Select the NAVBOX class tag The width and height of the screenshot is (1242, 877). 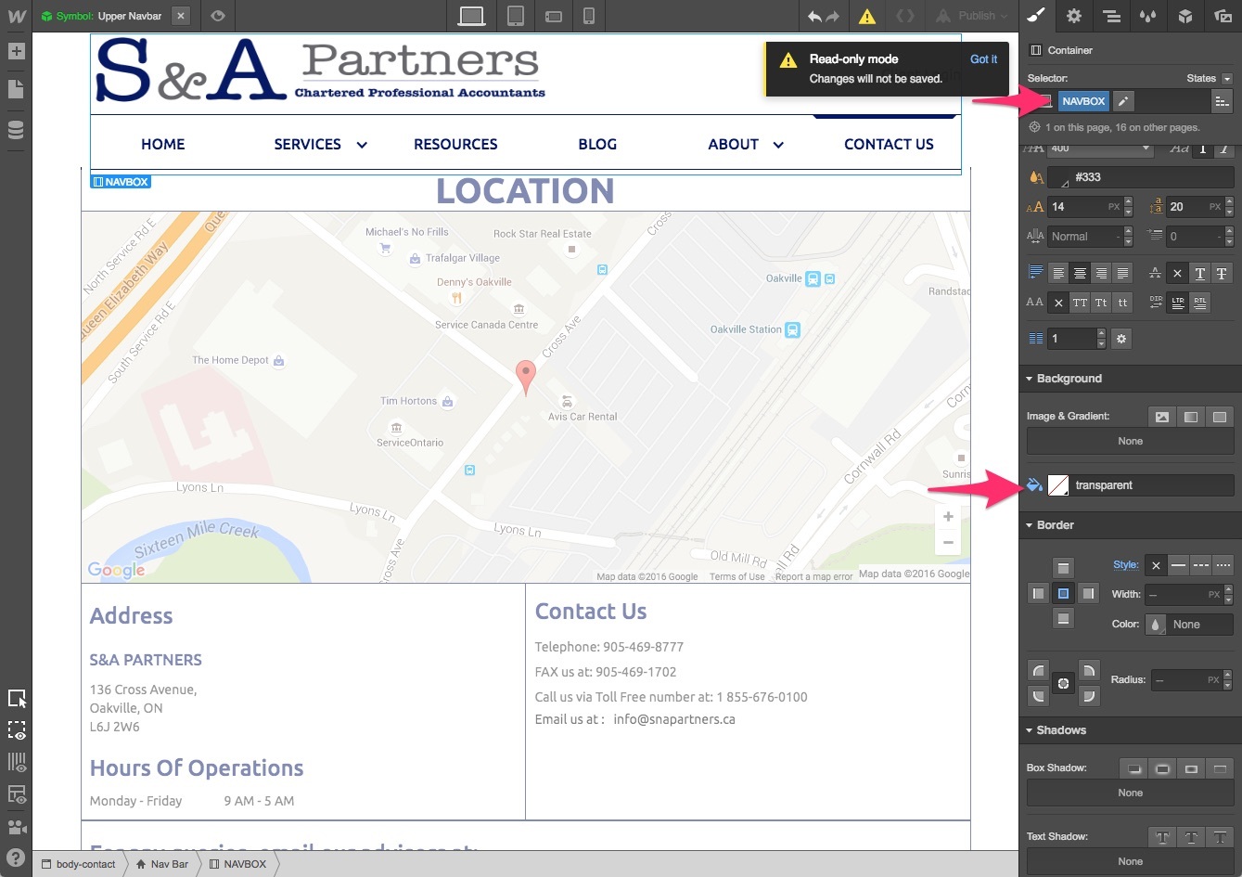[x=1083, y=101]
